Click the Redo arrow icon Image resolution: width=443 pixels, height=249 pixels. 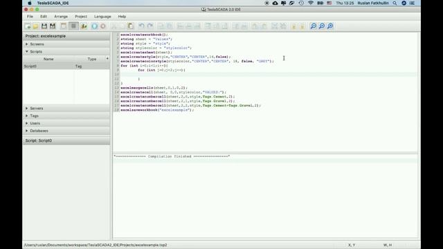click(150, 26)
